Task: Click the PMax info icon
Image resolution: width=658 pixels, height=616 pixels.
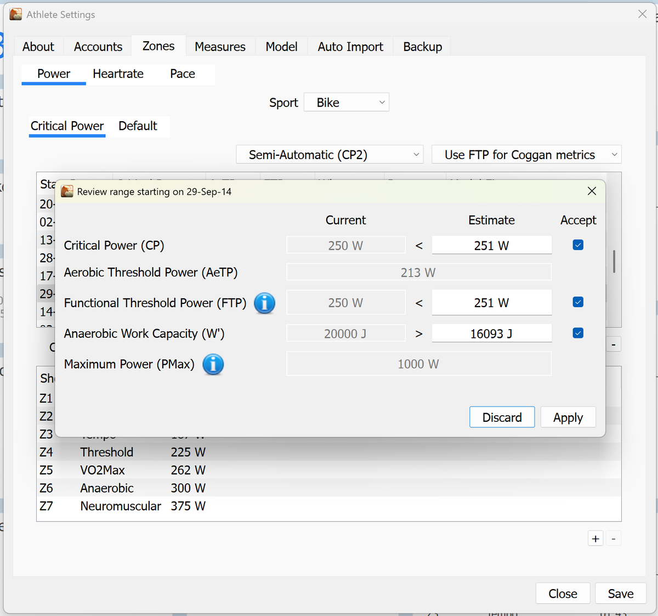Action: pos(213,364)
